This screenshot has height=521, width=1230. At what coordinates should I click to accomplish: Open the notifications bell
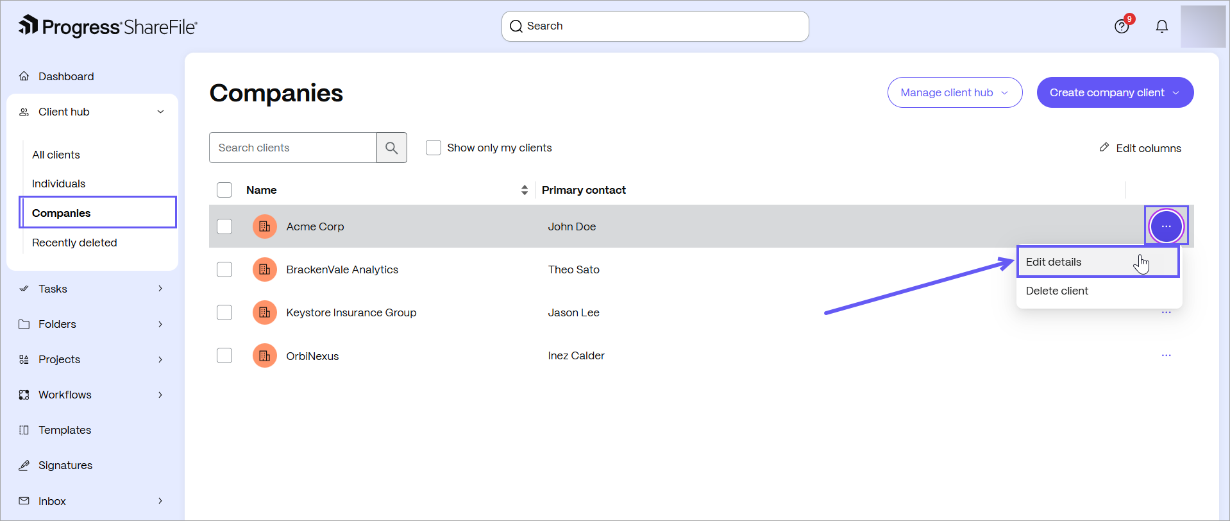(x=1162, y=26)
